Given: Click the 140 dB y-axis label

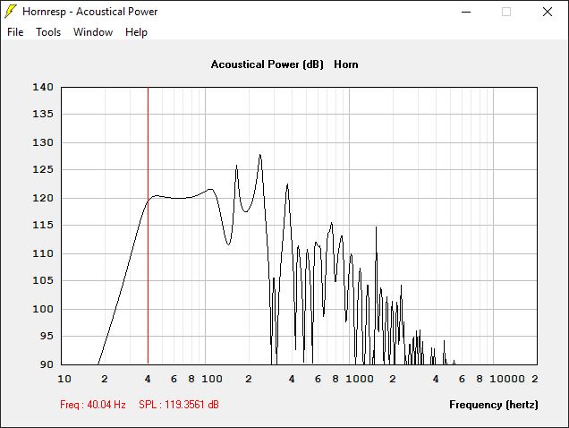Looking at the screenshot, I should tap(43, 87).
